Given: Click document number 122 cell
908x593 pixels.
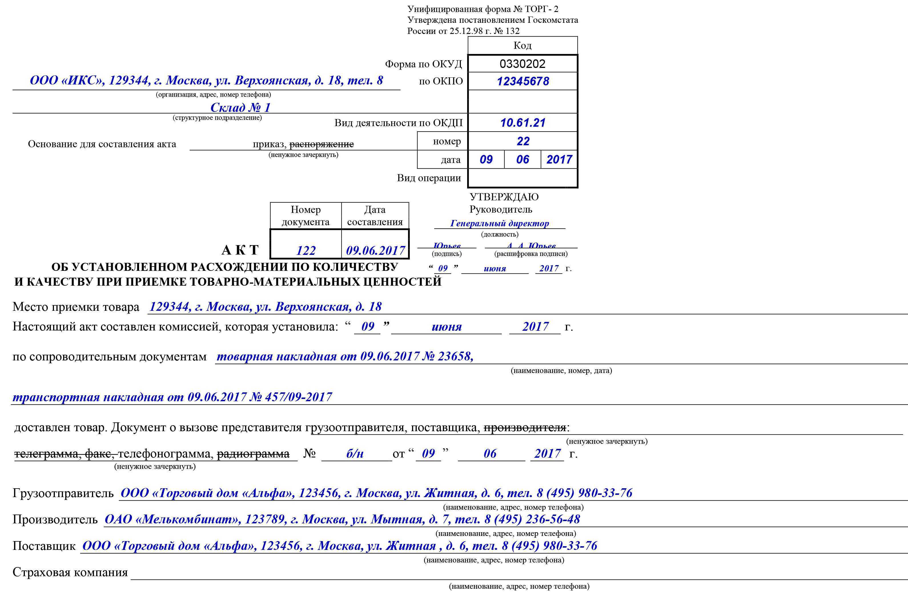Looking at the screenshot, I should [x=306, y=244].
